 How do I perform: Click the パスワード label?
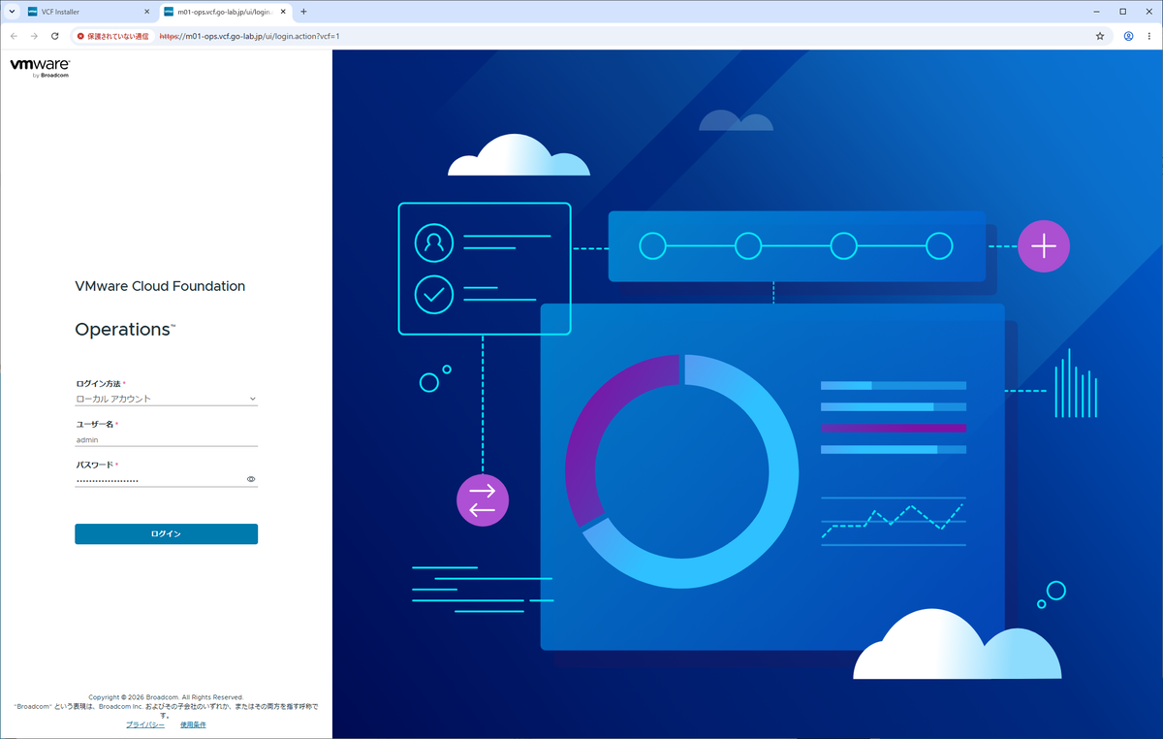[97, 466]
